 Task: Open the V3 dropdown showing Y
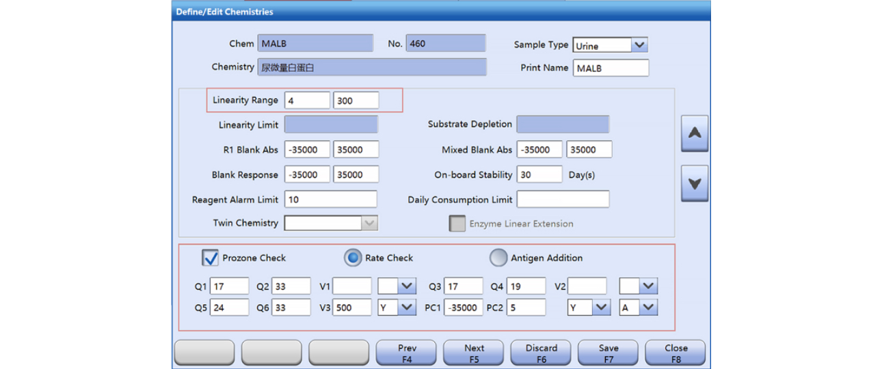point(407,307)
